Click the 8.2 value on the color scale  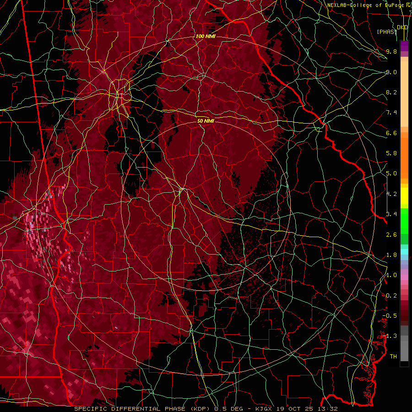click(x=391, y=92)
